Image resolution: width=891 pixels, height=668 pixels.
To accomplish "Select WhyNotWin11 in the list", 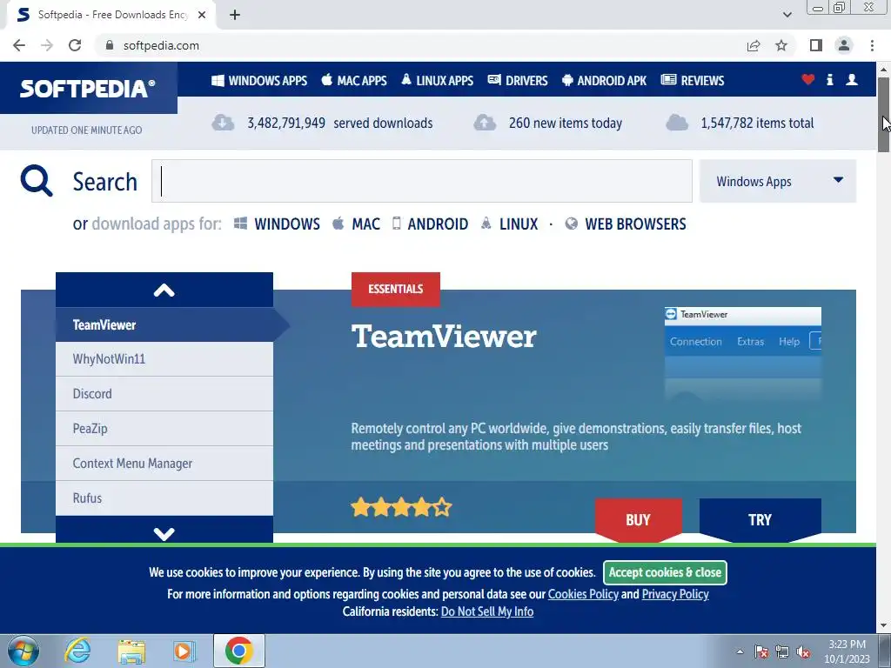I will (x=164, y=359).
